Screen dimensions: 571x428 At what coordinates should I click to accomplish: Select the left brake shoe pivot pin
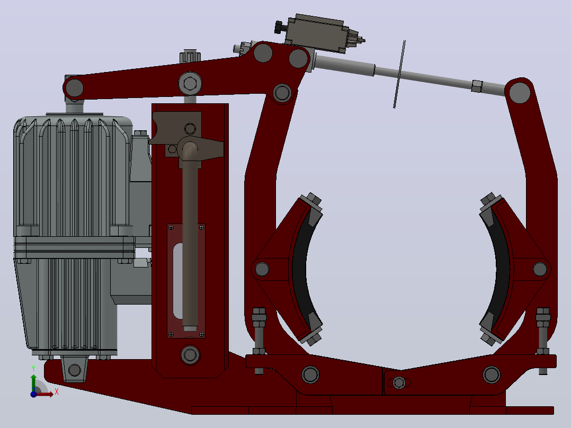click(x=262, y=270)
